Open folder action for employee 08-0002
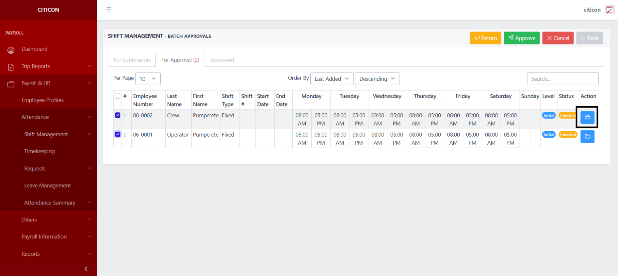Viewport: 618px width, 276px height. [x=587, y=117]
